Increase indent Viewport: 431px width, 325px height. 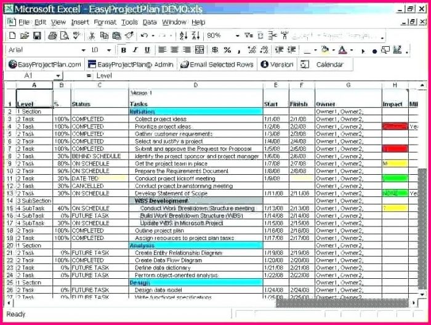pyautogui.click(x=292, y=50)
